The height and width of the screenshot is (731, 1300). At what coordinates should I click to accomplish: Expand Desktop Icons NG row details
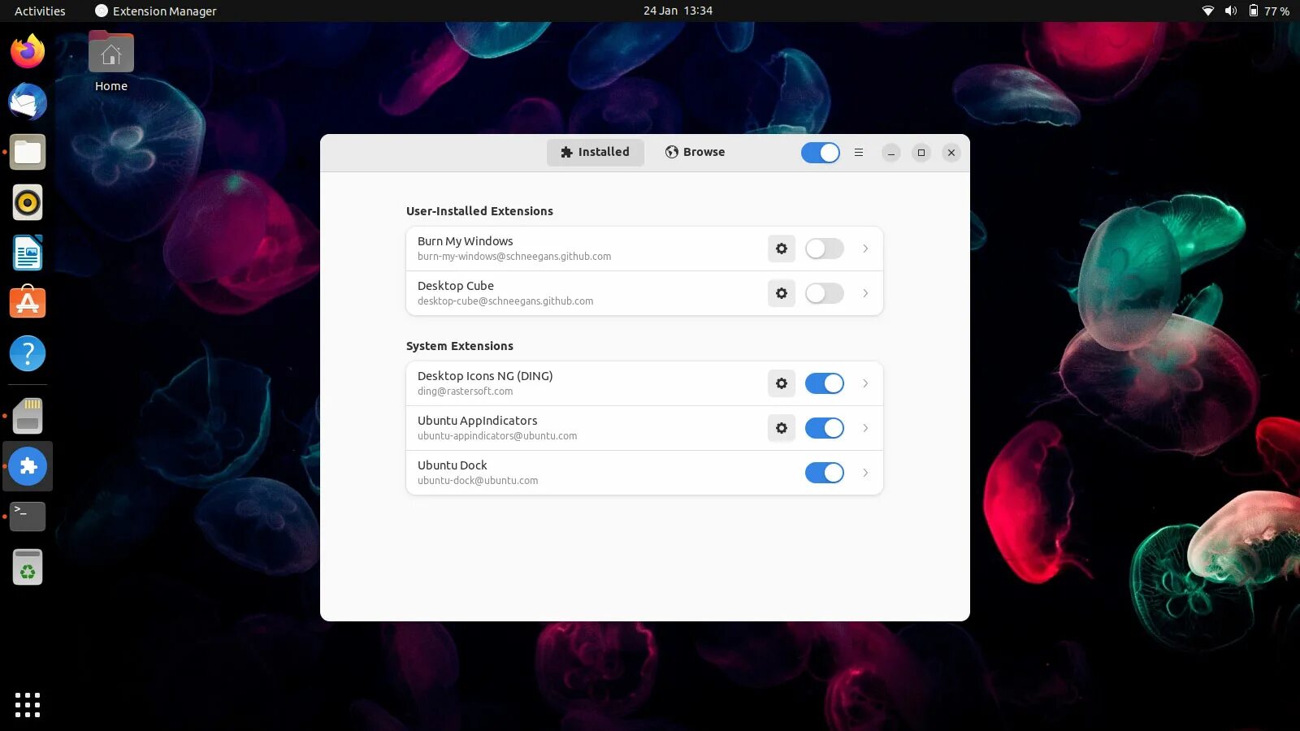click(x=865, y=383)
